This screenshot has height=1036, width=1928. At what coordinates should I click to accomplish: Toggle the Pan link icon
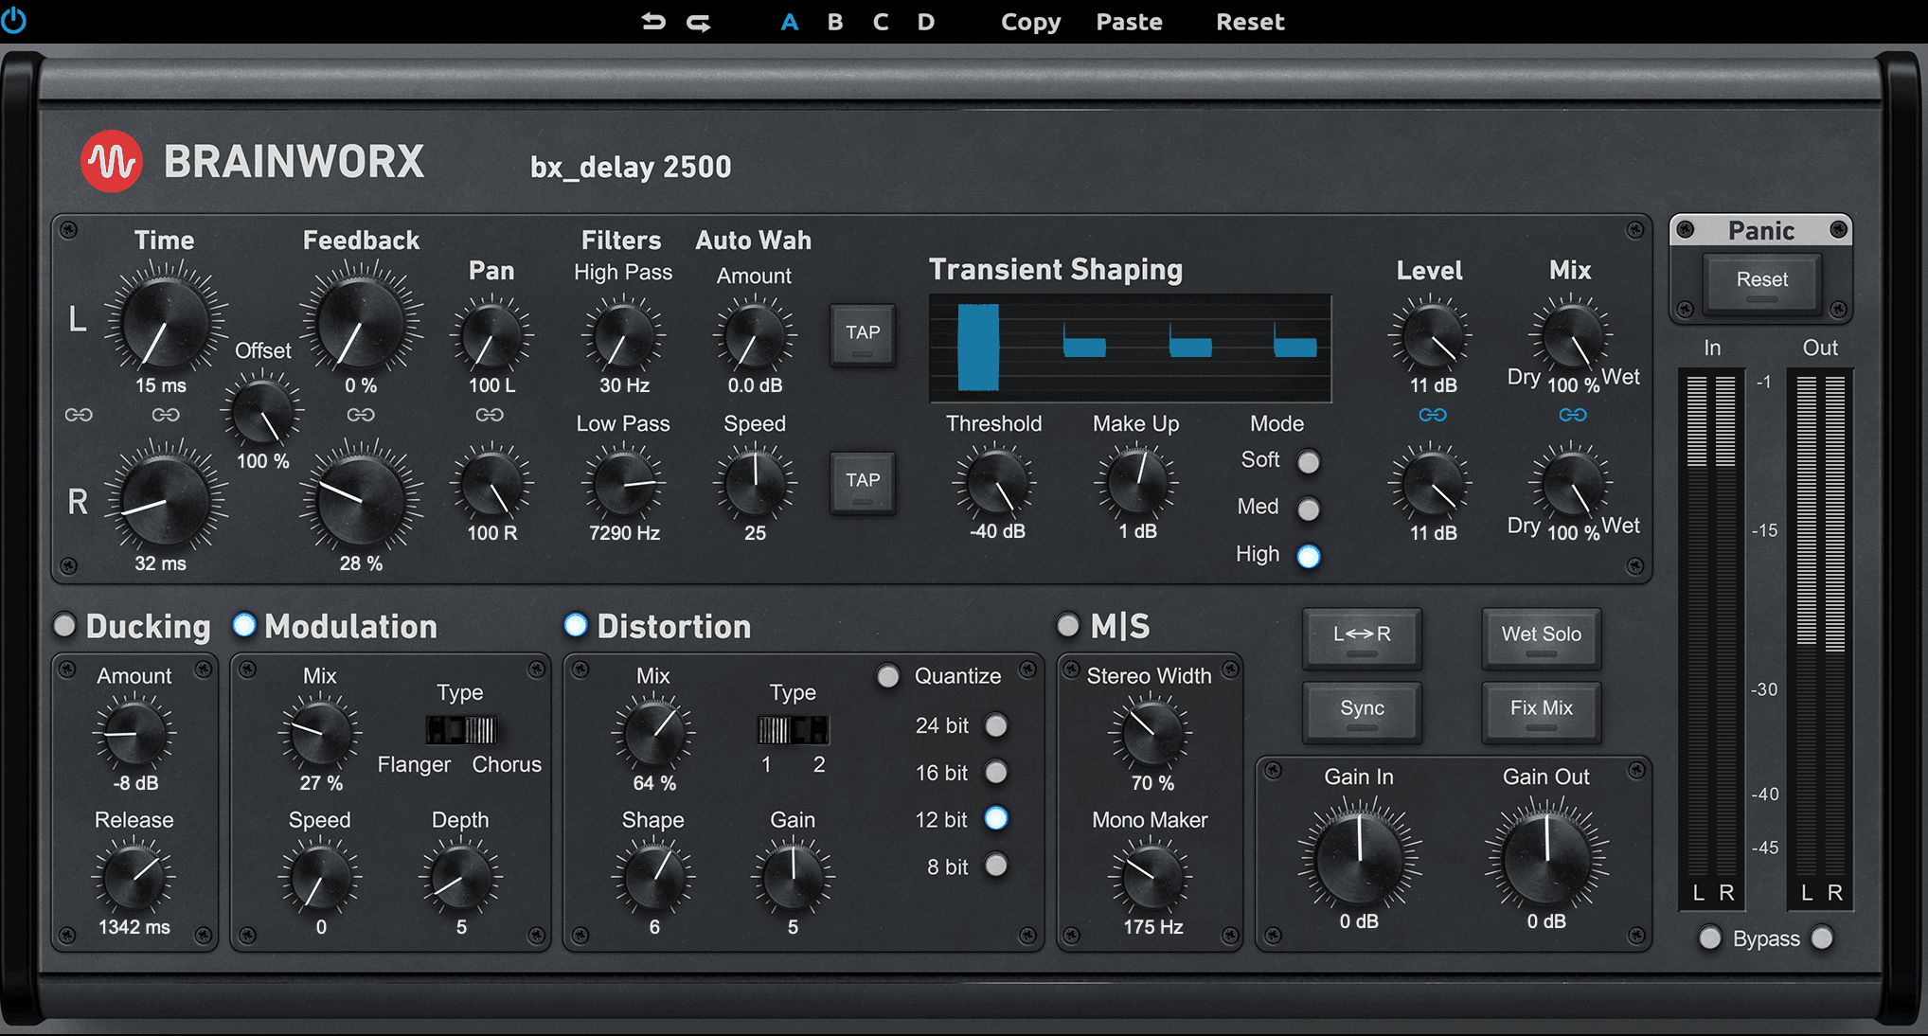coord(490,415)
